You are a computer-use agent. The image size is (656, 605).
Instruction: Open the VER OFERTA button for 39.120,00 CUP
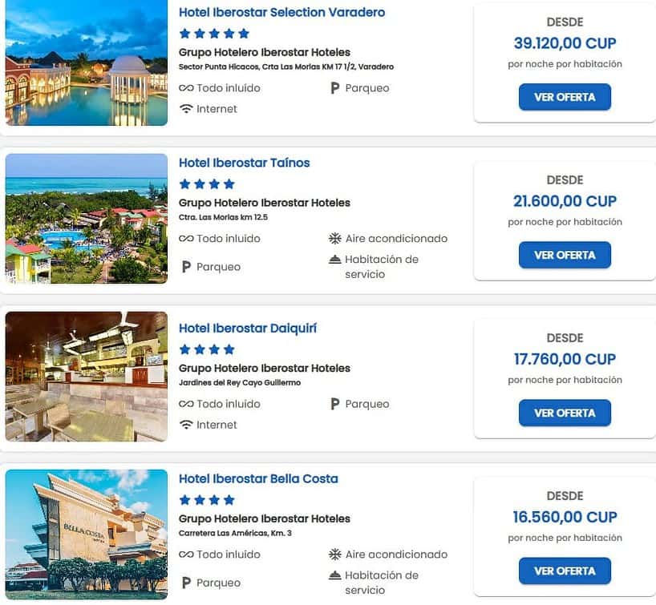click(x=565, y=97)
